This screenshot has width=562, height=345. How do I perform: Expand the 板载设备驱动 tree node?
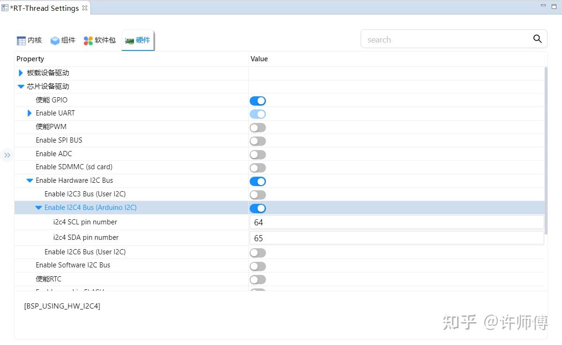20,72
